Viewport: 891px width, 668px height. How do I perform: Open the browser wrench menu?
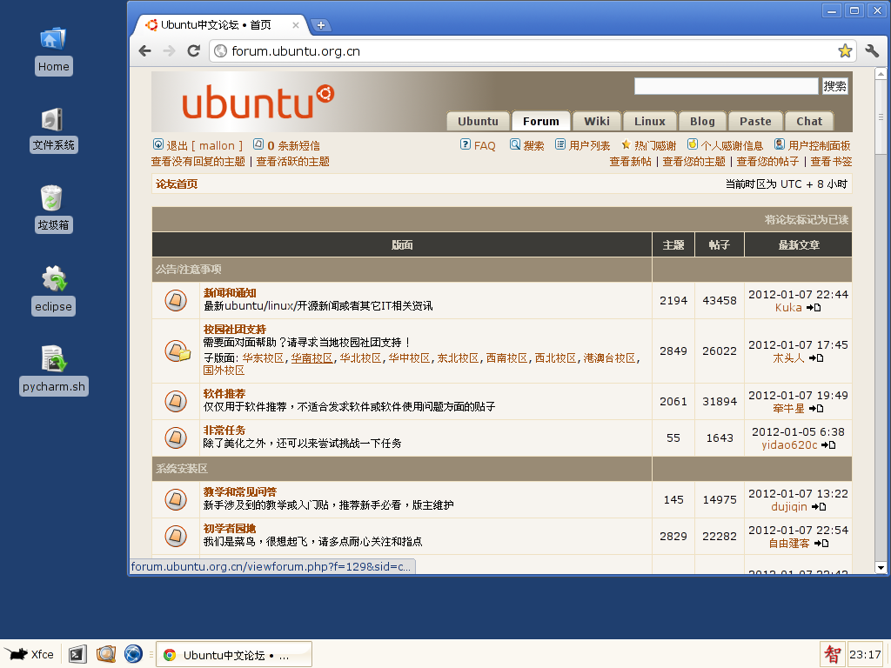[x=872, y=51]
